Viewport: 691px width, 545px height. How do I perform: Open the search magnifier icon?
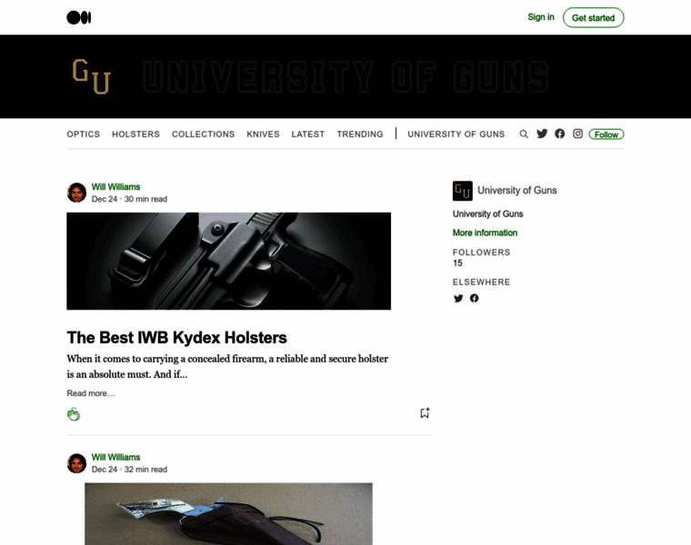524,134
